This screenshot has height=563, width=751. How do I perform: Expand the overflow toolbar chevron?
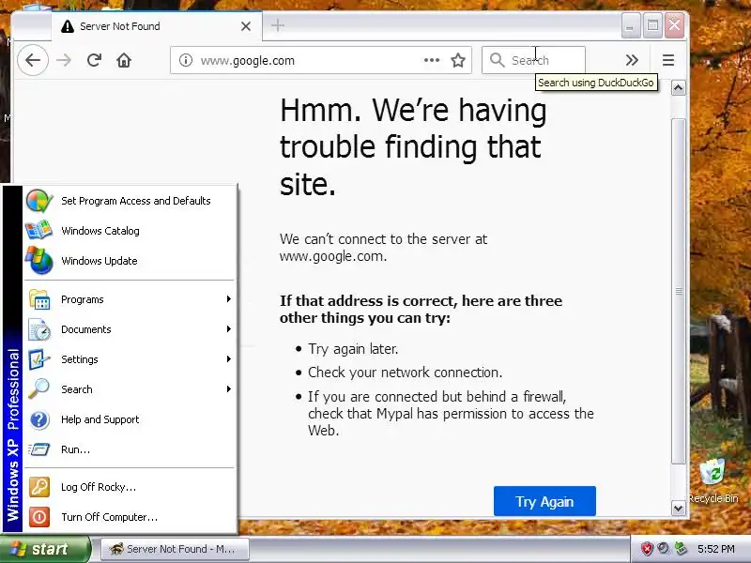pyautogui.click(x=632, y=60)
